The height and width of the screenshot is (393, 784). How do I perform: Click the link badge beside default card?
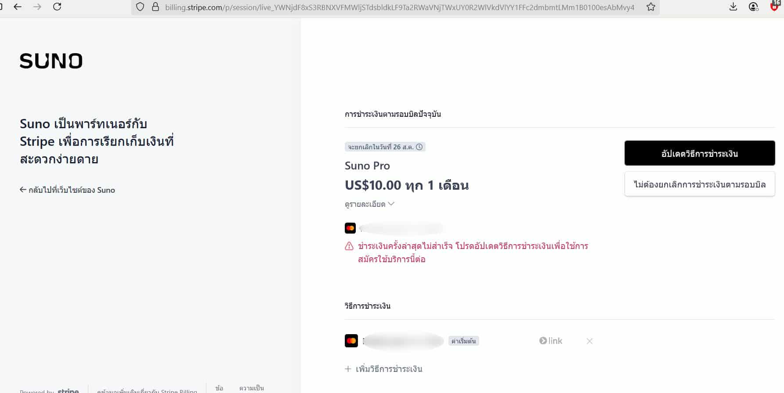pyautogui.click(x=551, y=341)
